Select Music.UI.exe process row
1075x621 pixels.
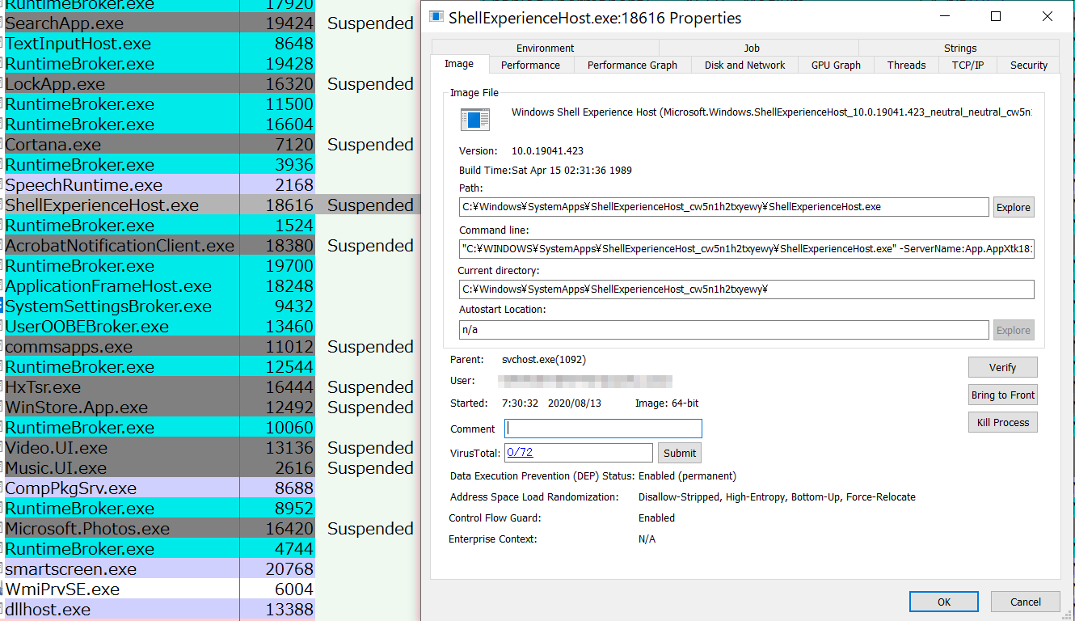click(159, 468)
